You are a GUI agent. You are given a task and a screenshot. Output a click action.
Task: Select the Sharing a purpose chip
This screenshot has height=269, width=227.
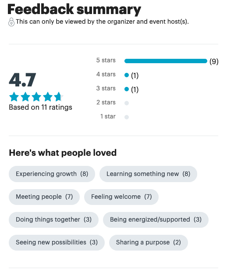[x=149, y=242]
